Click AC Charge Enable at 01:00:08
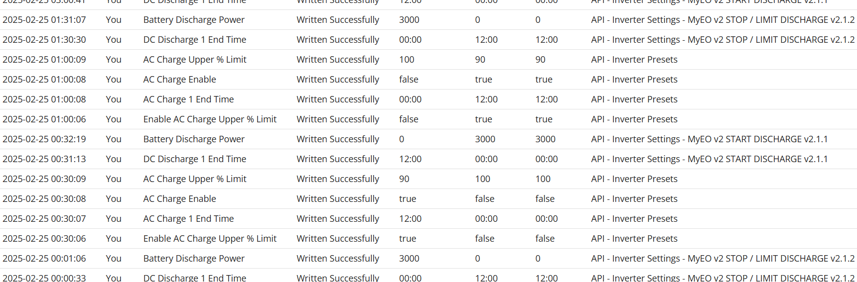857x282 pixels. tap(179, 80)
